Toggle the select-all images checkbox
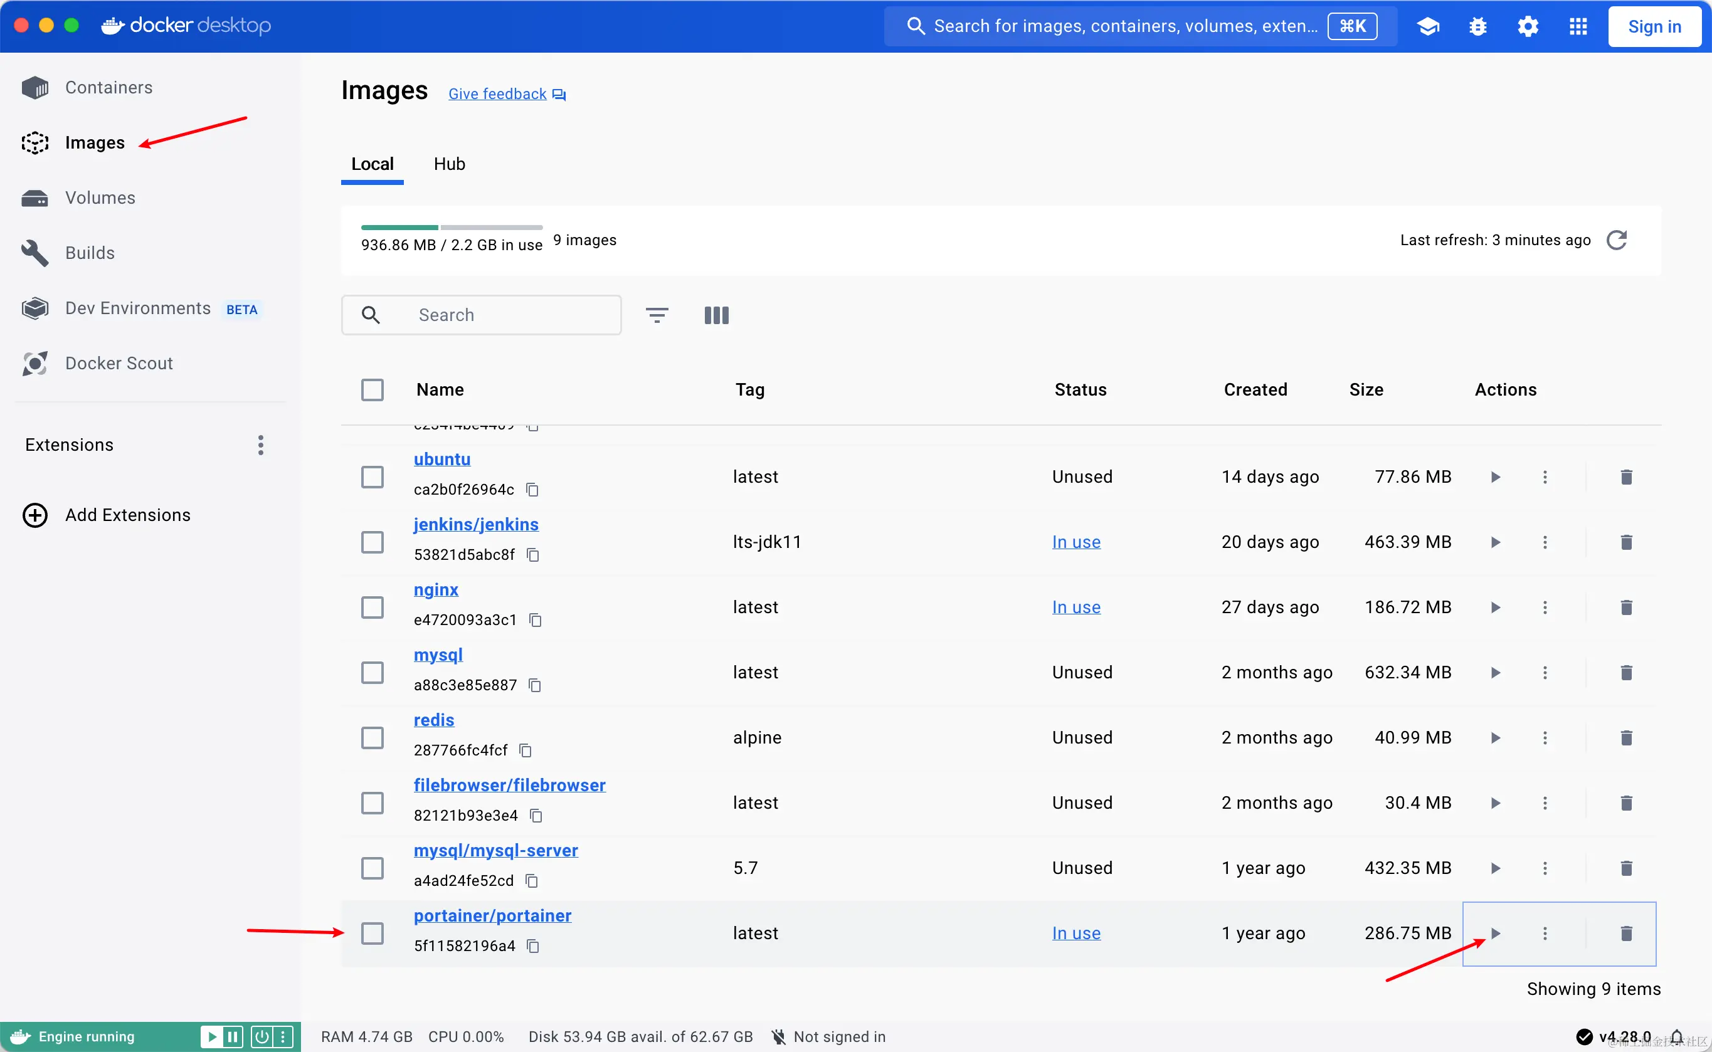The height and width of the screenshot is (1052, 1712). pyautogui.click(x=373, y=389)
